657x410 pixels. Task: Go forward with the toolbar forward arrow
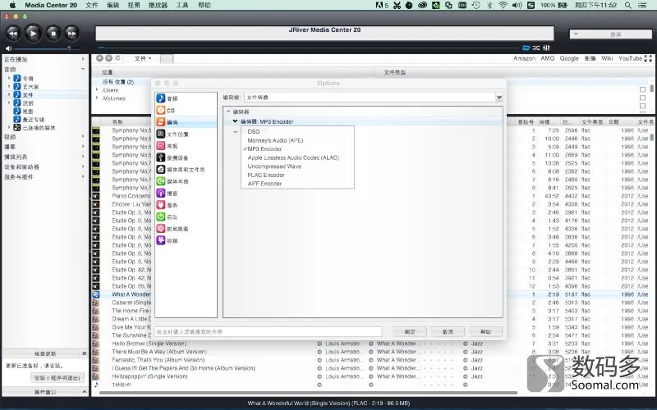[x=108, y=58]
